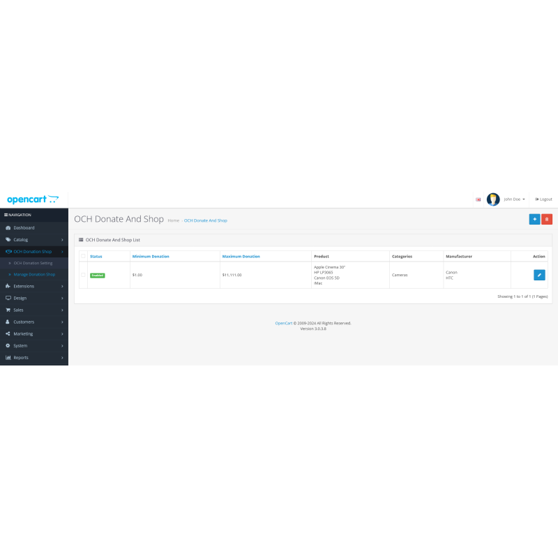Screen dimensions: 558x558
Task: Tick the select-all checkbox in table header
Action: 83,256
